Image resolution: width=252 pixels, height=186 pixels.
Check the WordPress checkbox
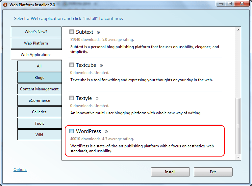[x=71, y=131]
